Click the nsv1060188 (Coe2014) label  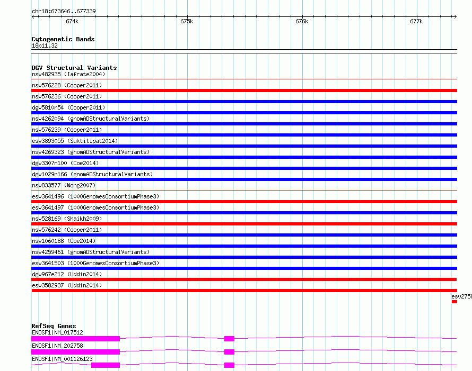pyautogui.click(x=64, y=241)
